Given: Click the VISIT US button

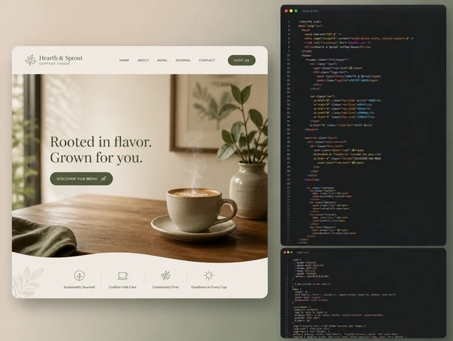Looking at the screenshot, I should point(242,60).
